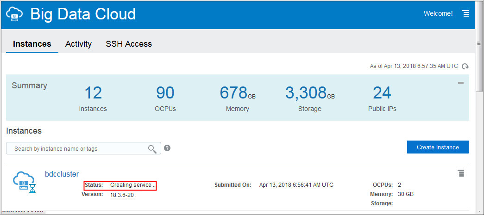Click the bdccluster instance cloud icon

click(25, 183)
